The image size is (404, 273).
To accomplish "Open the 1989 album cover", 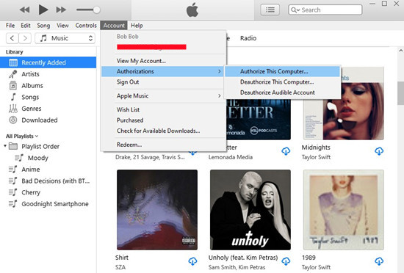I will click(344, 210).
